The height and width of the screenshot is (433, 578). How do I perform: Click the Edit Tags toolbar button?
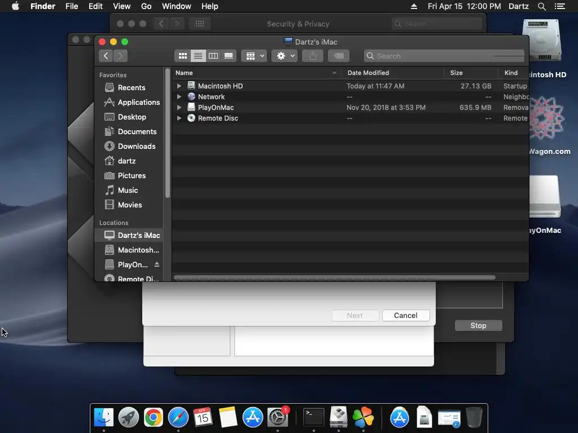click(x=339, y=56)
